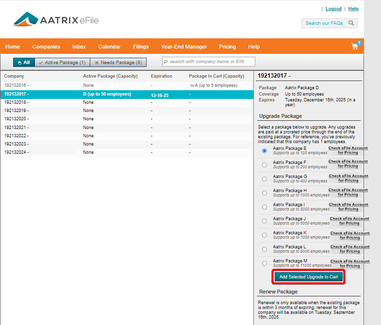Open the shopping cart icon

click(356, 46)
